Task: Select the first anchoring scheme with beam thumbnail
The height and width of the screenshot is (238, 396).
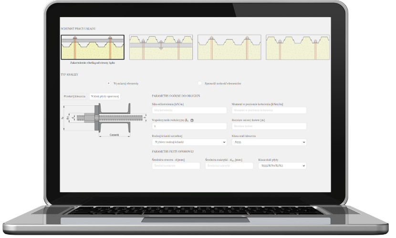Action: click(x=93, y=47)
